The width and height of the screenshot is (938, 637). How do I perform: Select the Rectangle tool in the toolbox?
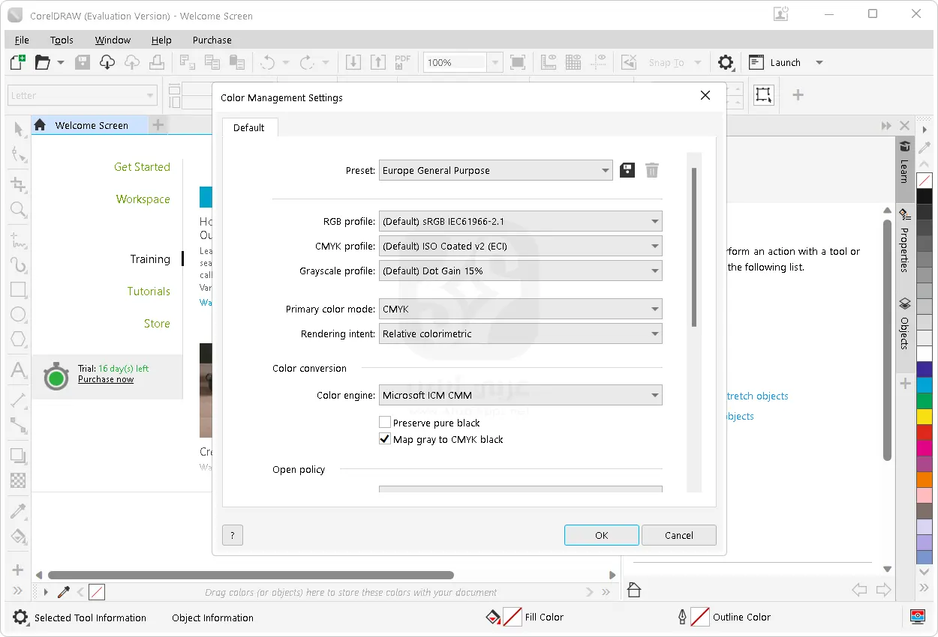point(19,289)
